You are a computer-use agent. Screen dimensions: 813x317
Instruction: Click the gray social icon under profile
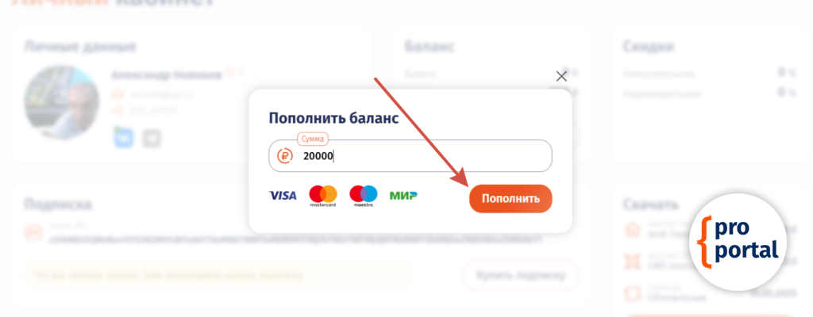(152, 138)
